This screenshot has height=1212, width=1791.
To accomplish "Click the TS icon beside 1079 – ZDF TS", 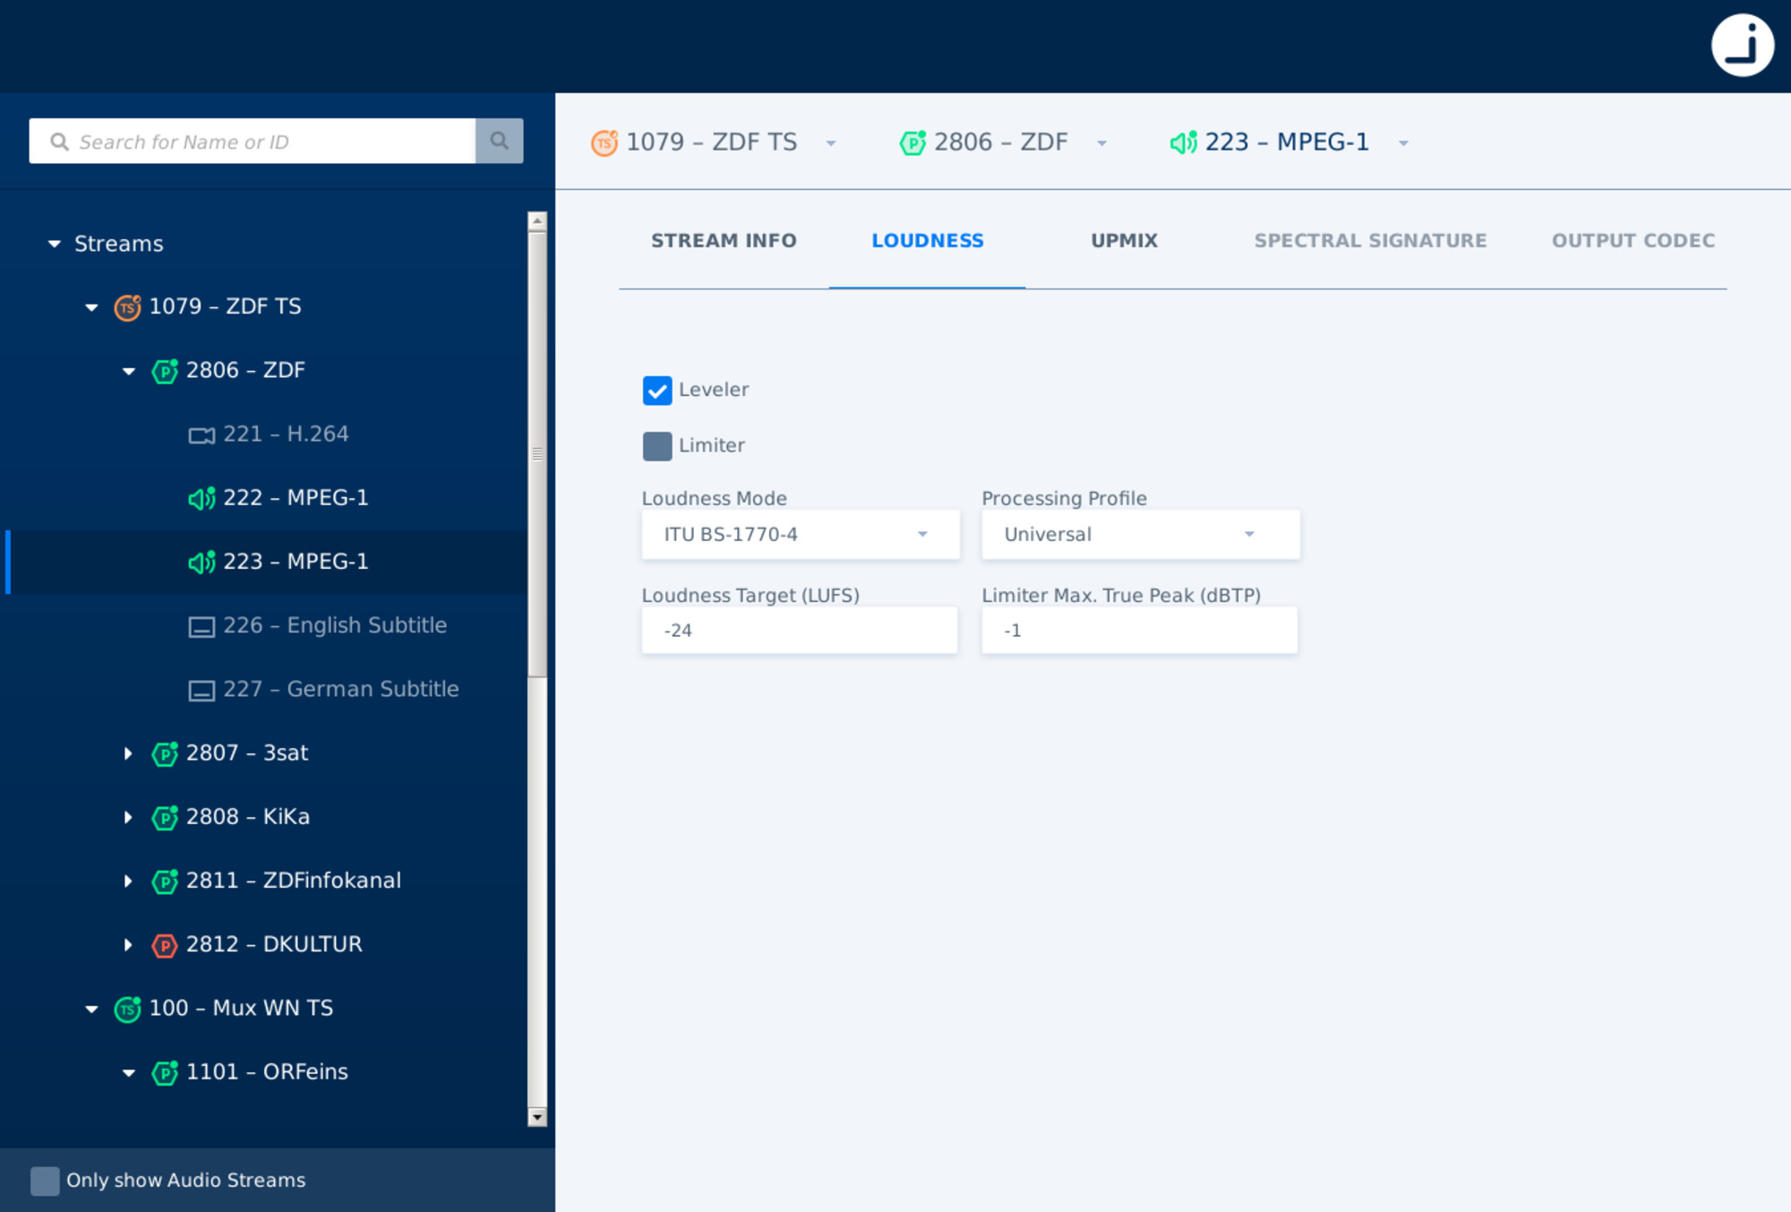I will point(128,306).
